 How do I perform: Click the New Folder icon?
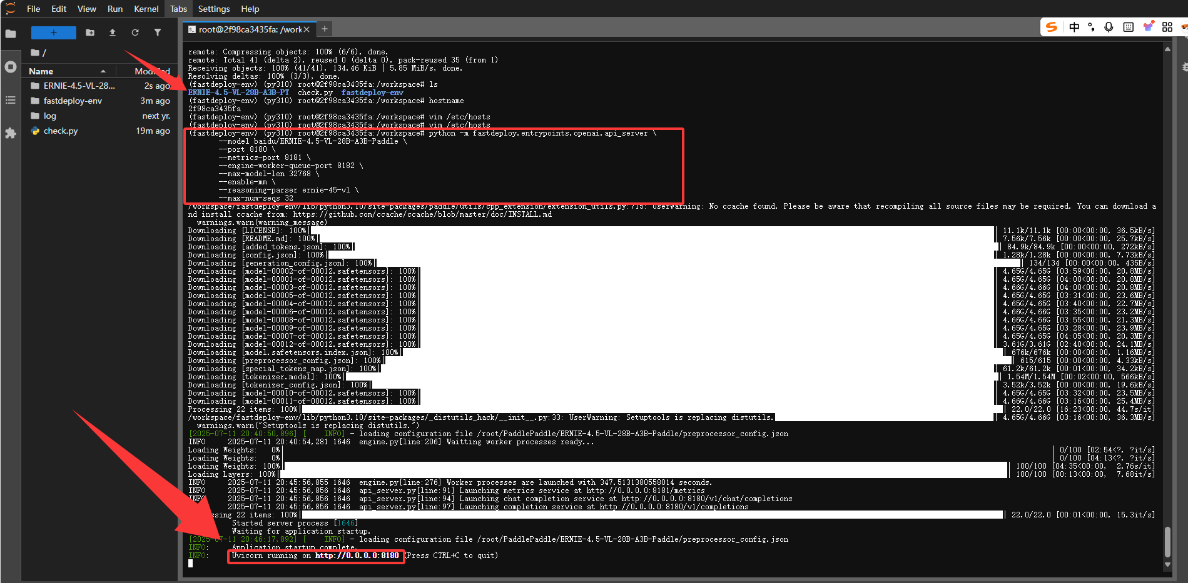[x=90, y=32]
